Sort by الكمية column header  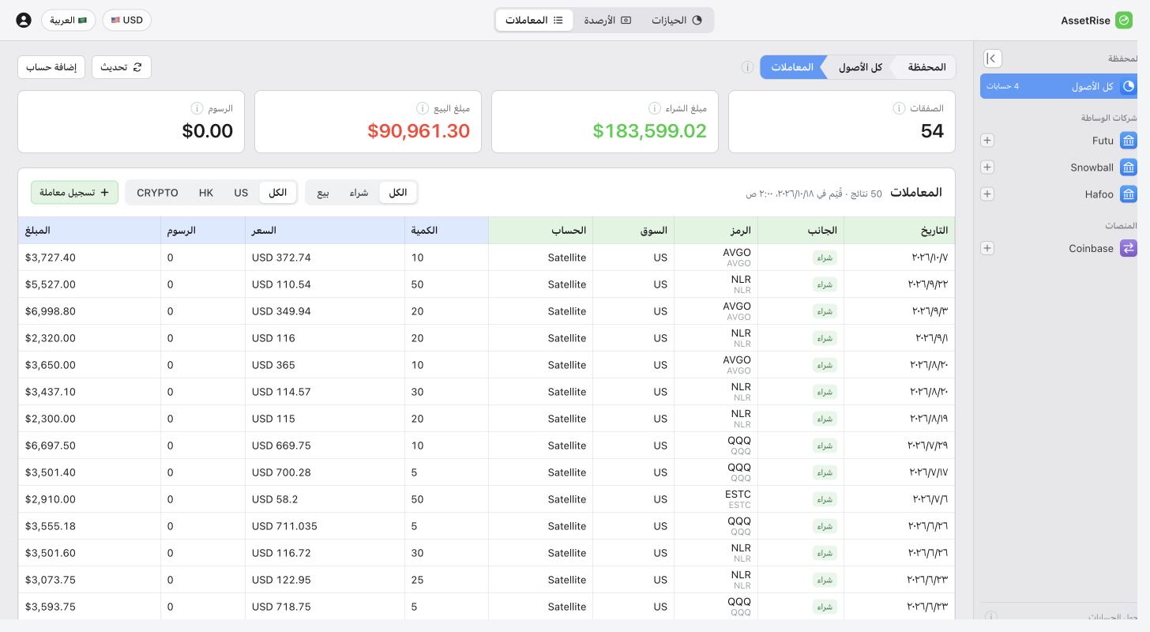[x=446, y=231]
